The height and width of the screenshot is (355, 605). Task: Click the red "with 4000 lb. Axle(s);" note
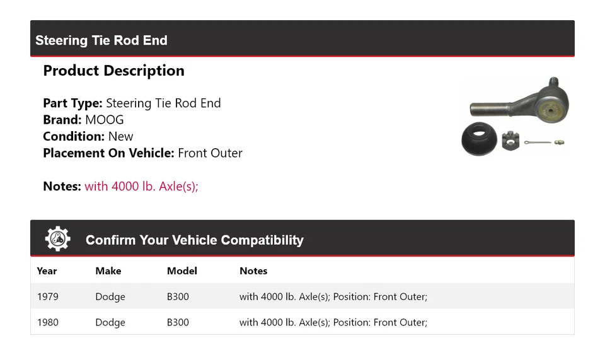point(141,186)
